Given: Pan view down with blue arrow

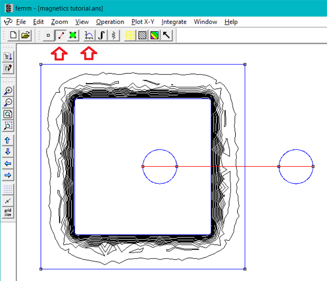Looking at the screenshot, I should 8,152.
